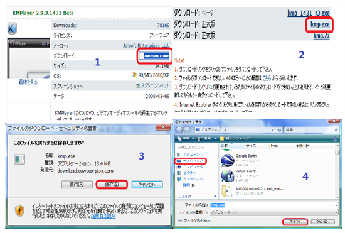
Task: Click 新しいフォルダ to create new folder
Action: coord(235,139)
